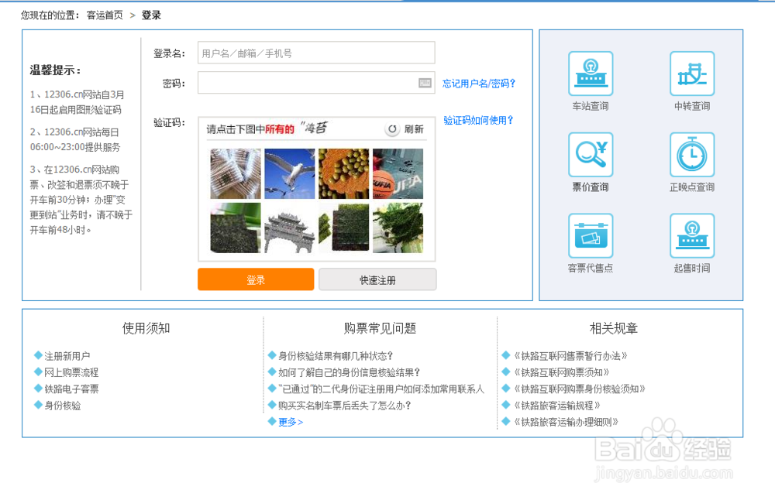The height and width of the screenshot is (500, 775).
Task: Open the 客票代售点 ticket outlet icon
Action: tap(591, 235)
